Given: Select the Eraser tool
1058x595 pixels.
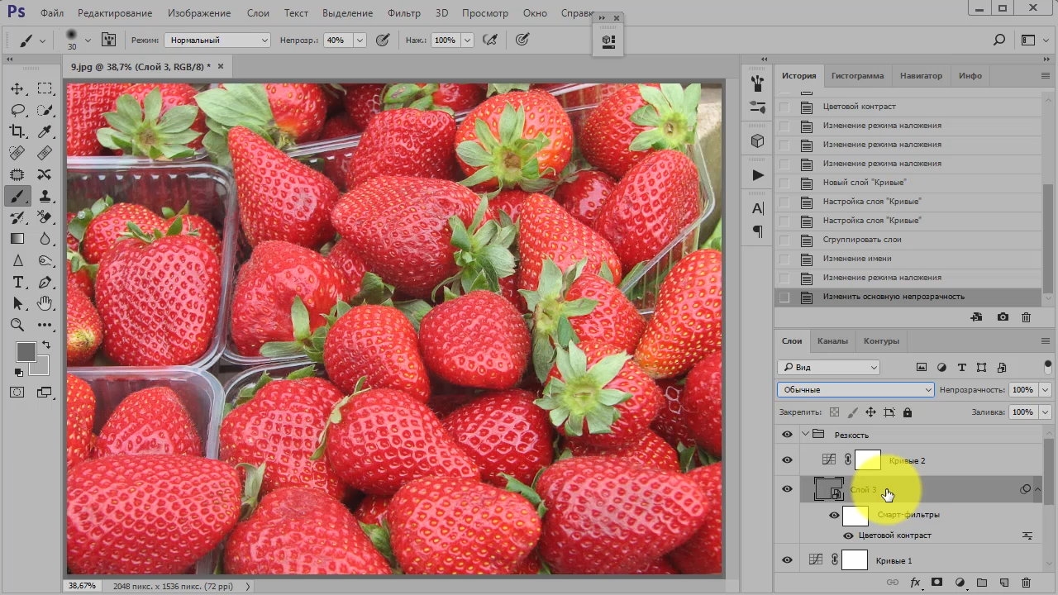Looking at the screenshot, I should point(45,217).
